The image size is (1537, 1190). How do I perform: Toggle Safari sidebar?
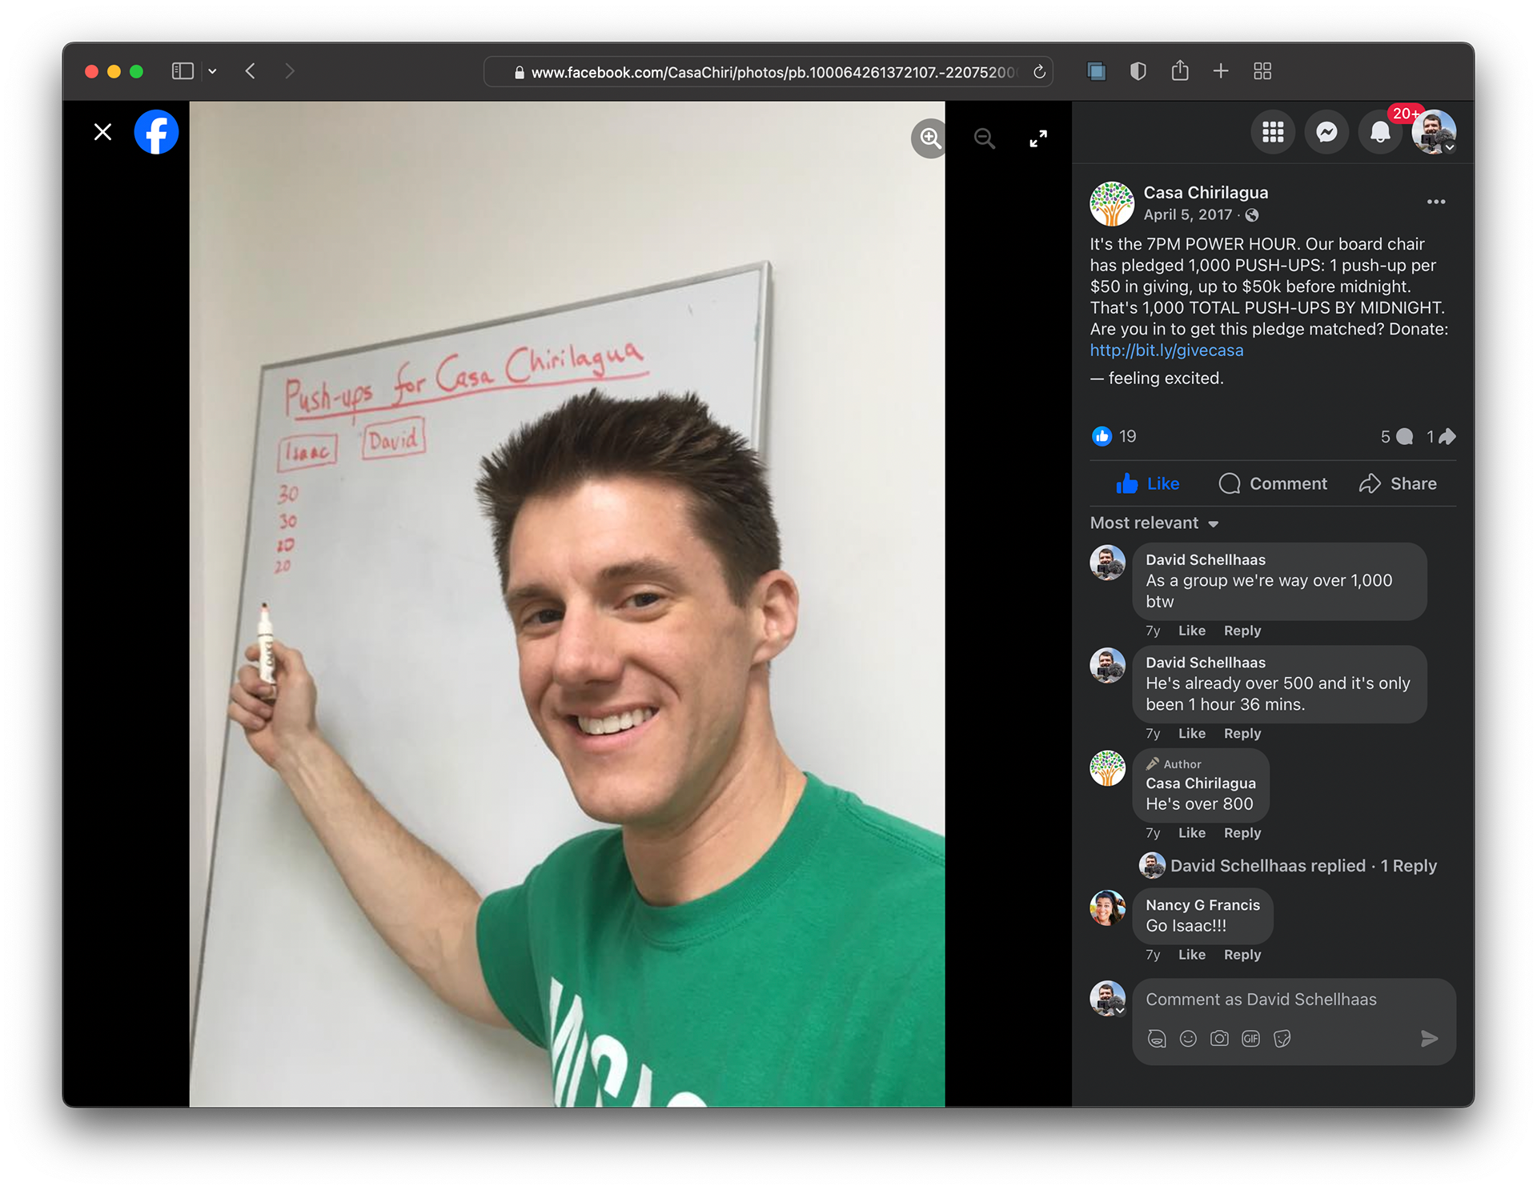point(183,71)
